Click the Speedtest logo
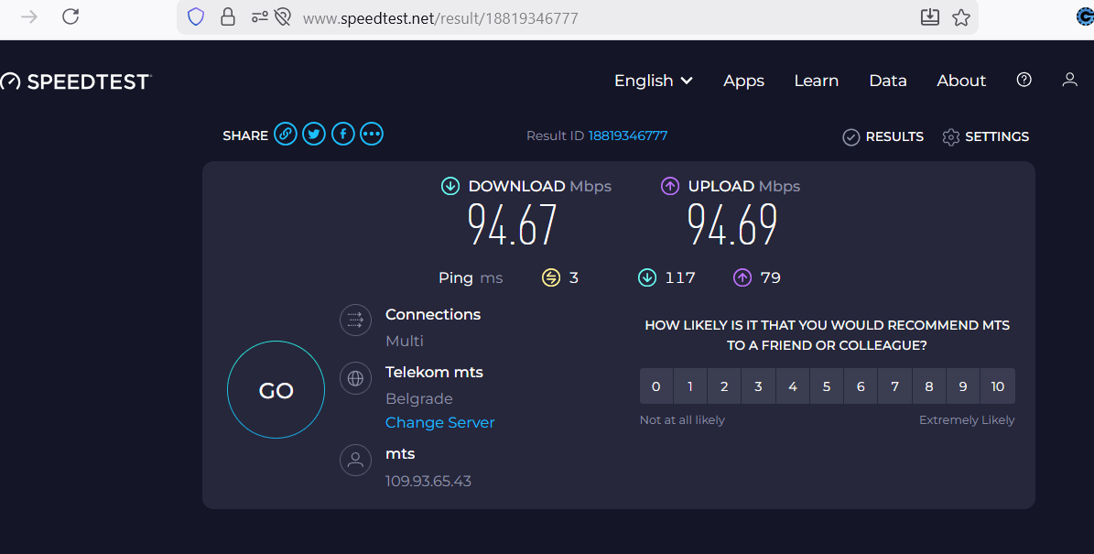The width and height of the screenshot is (1094, 554). (x=75, y=81)
